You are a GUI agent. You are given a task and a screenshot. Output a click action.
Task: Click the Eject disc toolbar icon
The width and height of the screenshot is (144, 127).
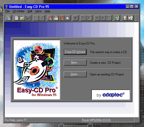pyautogui.click(x=68, y=18)
